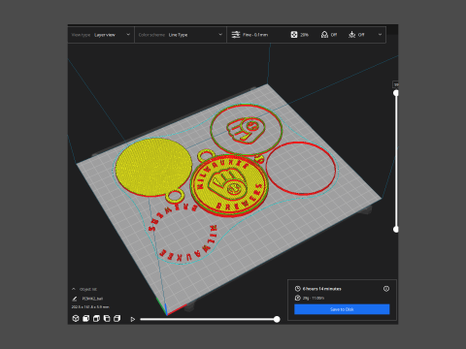Collapse the Object list chevron
Image resolution: width=466 pixels, height=349 pixels.
pyautogui.click(x=74, y=289)
